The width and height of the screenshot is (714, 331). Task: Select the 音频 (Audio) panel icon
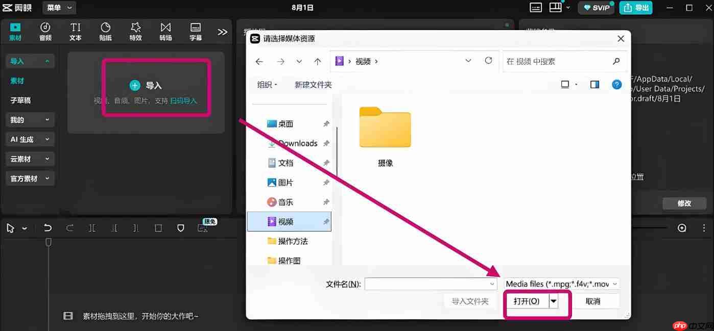45,32
